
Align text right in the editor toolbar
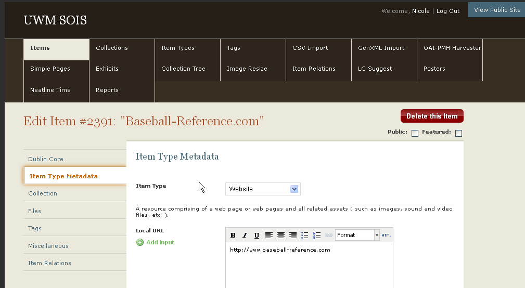[293, 235]
